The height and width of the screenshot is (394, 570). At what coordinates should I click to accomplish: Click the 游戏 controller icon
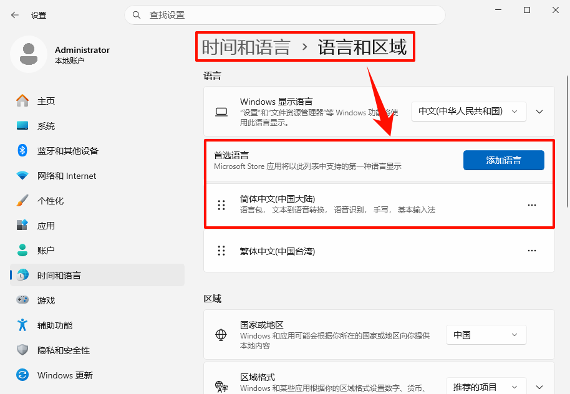pos(22,300)
